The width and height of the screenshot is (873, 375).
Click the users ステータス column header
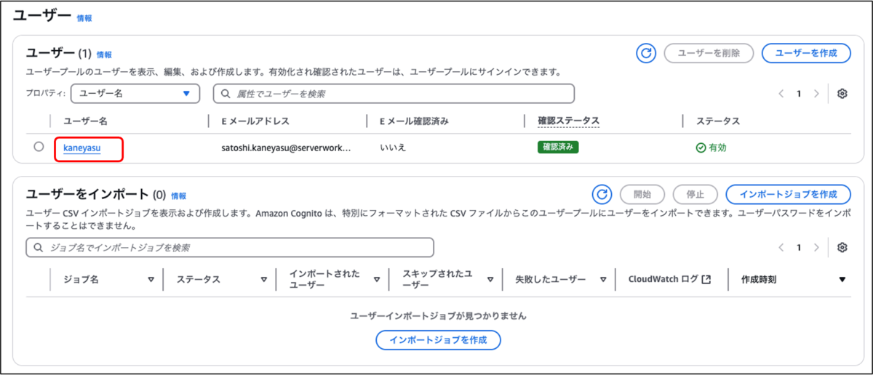tap(718, 121)
